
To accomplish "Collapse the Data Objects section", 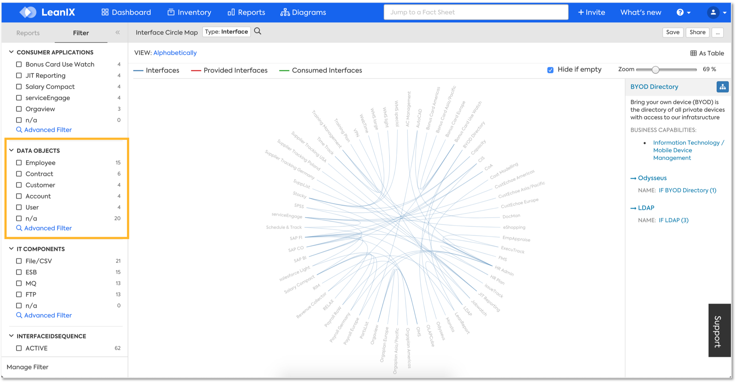I will (11, 150).
